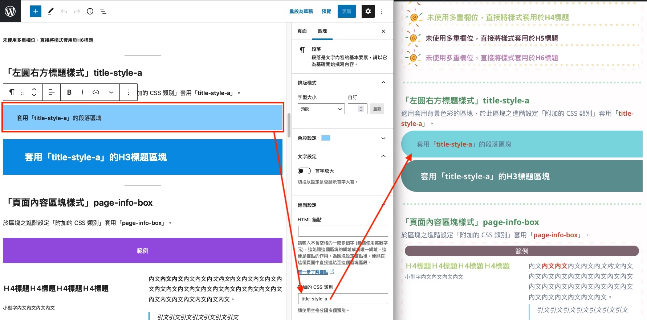
Task: Click the H5標題 heading in preview
Action: (x=492, y=38)
